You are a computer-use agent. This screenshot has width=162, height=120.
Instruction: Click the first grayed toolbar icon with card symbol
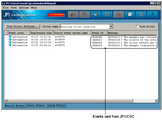click(73, 15)
